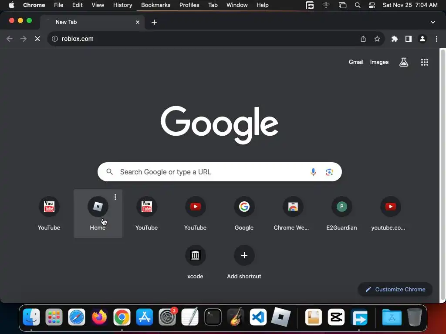Open the youtube.co... shortcut
This screenshot has height=334, width=446.
coord(390,213)
